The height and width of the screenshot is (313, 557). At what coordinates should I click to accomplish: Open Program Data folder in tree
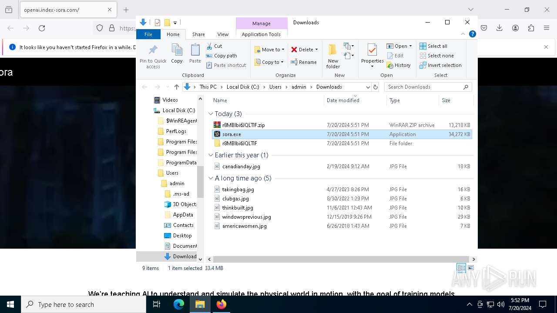coord(177,163)
